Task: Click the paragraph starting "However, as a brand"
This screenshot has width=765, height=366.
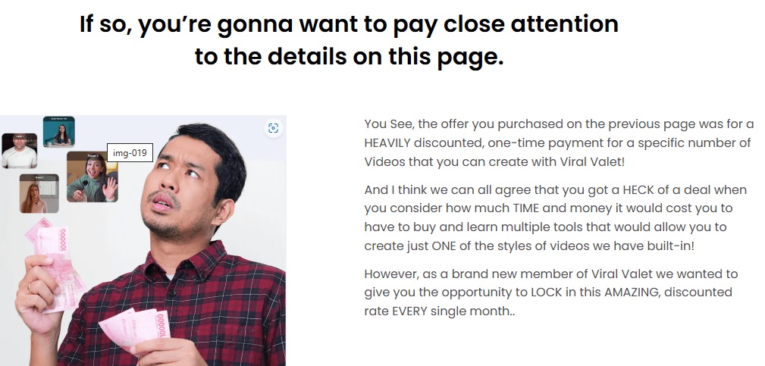Action: pyautogui.click(x=551, y=292)
